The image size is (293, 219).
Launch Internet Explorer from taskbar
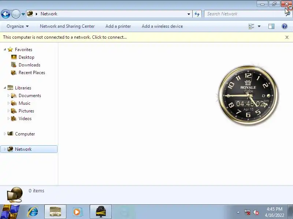(x=33, y=212)
